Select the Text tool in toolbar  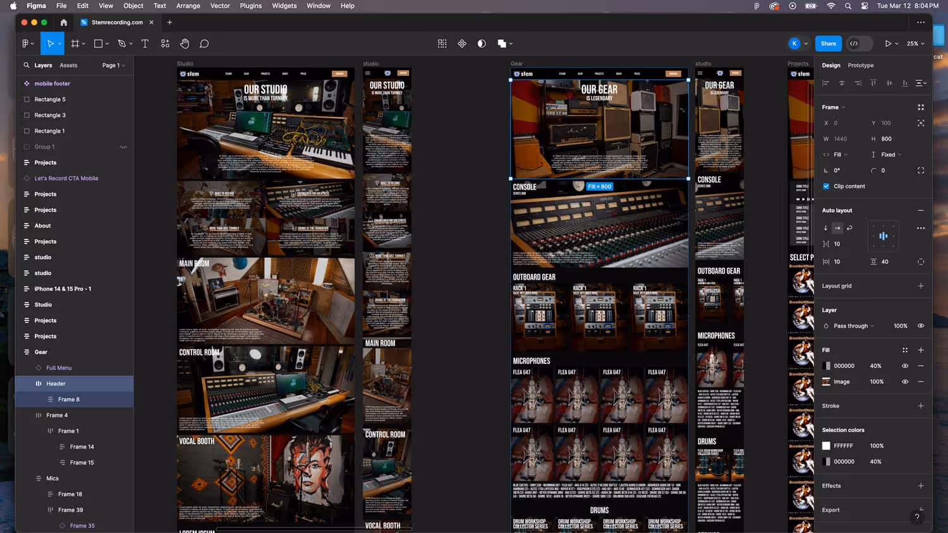point(145,44)
